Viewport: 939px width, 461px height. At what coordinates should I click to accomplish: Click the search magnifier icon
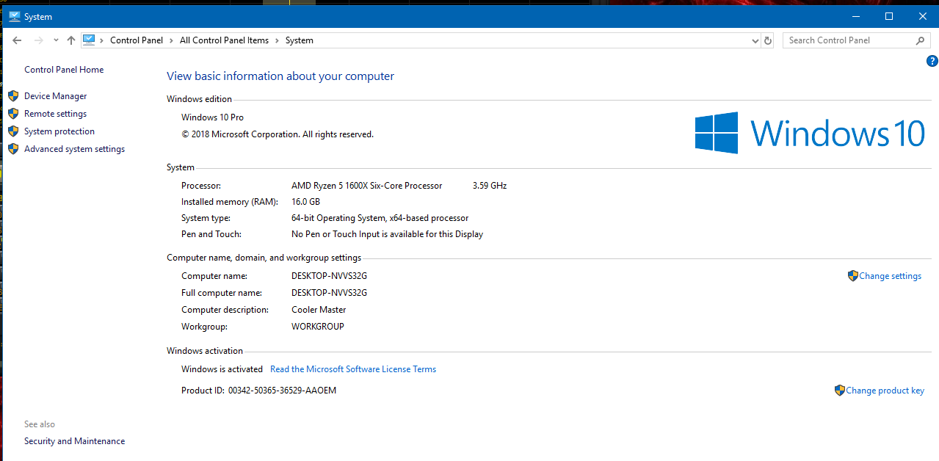tap(921, 40)
